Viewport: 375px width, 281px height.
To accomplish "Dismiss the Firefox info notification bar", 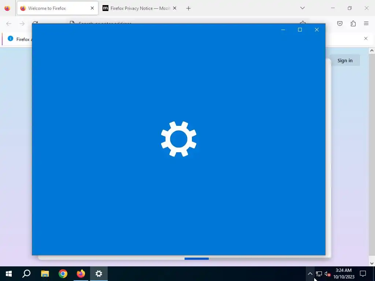I will (366, 38).
